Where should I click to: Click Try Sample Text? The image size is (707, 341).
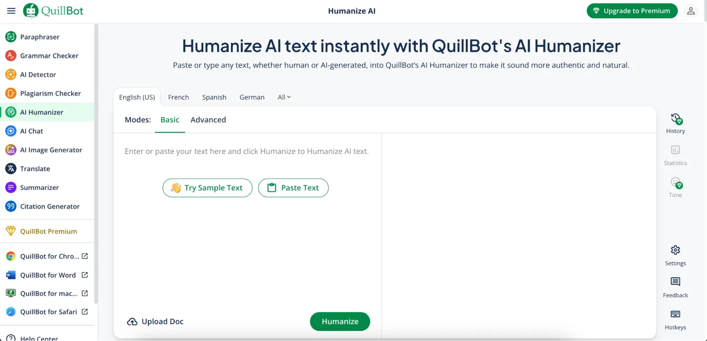click(207, 188)
